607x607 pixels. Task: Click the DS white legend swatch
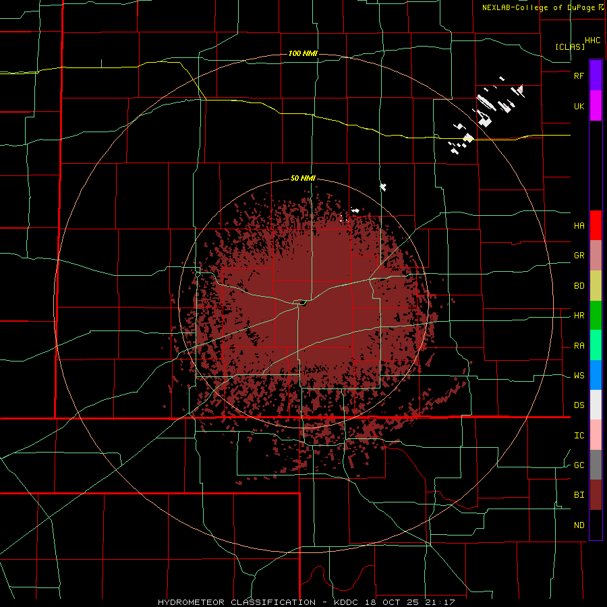coord(596,405)
